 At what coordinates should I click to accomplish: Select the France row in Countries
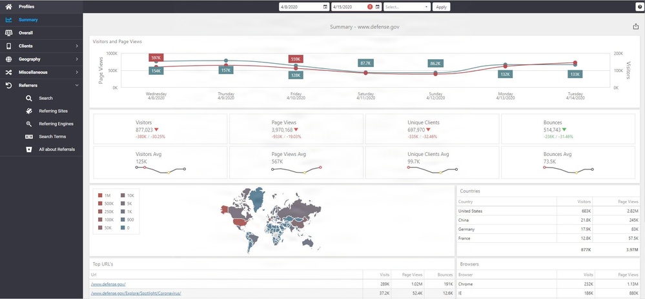coord(549,238)
